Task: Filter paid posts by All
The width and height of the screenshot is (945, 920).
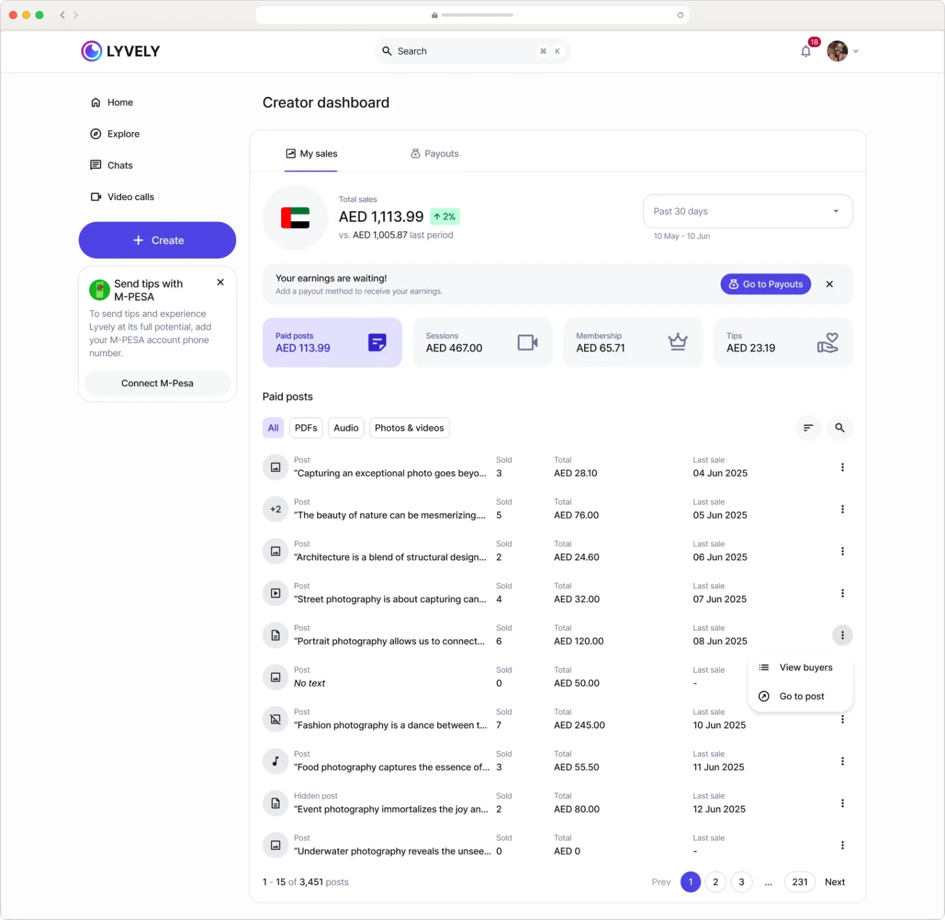Action: [273, 428]
